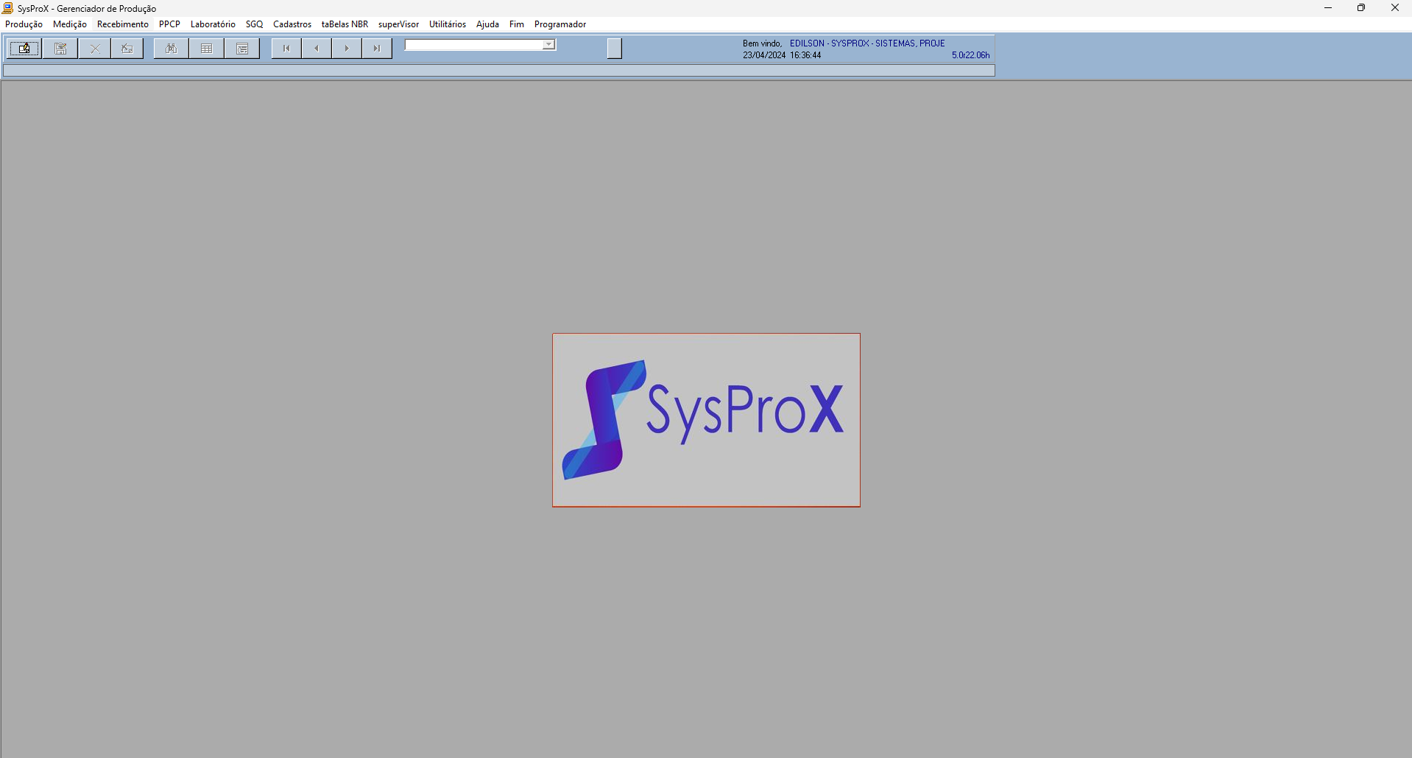1412x758 pixels.
Task: Close the SysProX window
Action: 1394,8
